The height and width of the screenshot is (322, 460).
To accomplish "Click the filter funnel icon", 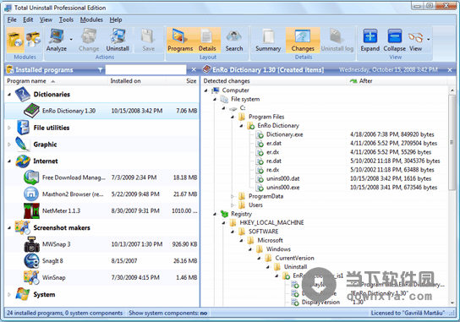I will [101, 70].
